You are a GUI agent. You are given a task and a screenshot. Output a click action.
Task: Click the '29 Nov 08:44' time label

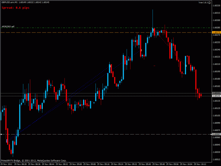coord(48,164)
